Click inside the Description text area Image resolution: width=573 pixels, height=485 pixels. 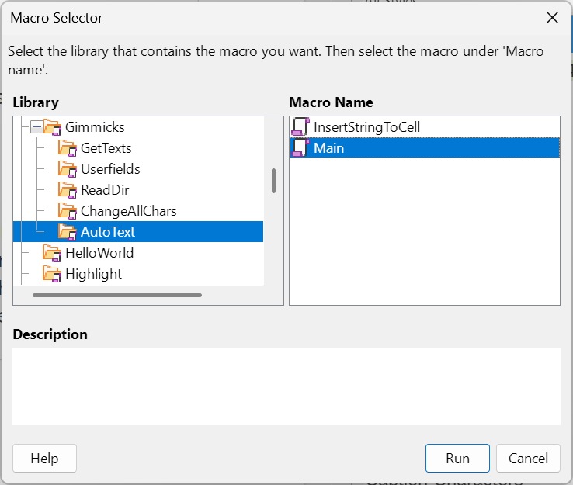(286, 386)
